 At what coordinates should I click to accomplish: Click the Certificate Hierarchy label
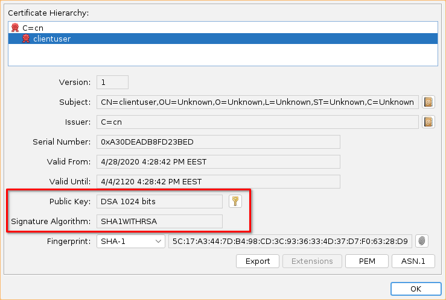pyautogui.click(x=48, y=13)
